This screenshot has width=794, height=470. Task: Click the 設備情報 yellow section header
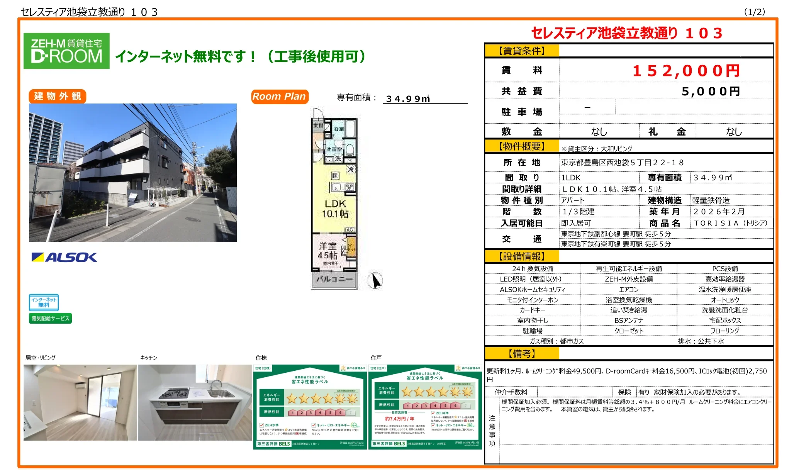521,256
